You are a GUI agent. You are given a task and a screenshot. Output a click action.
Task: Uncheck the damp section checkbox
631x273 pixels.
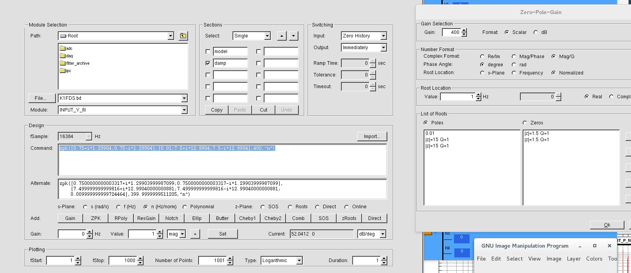(x=208, y=63)
